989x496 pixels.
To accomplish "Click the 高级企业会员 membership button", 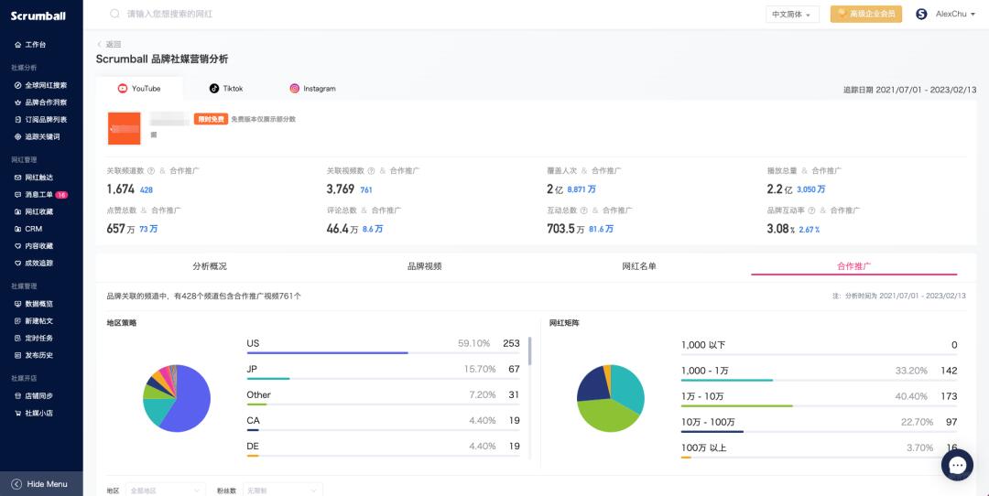I will pyautogui.click(x=866, y=14).
